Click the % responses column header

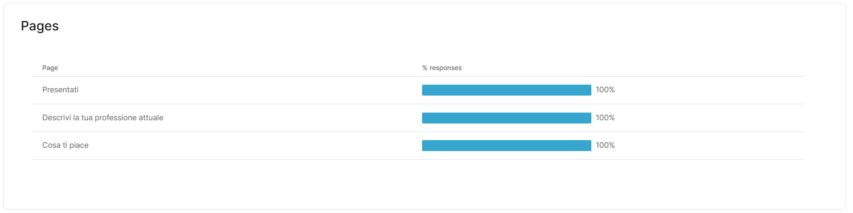click(441, 68)
